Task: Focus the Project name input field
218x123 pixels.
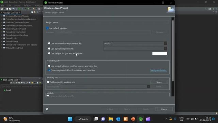Action: 114,22
